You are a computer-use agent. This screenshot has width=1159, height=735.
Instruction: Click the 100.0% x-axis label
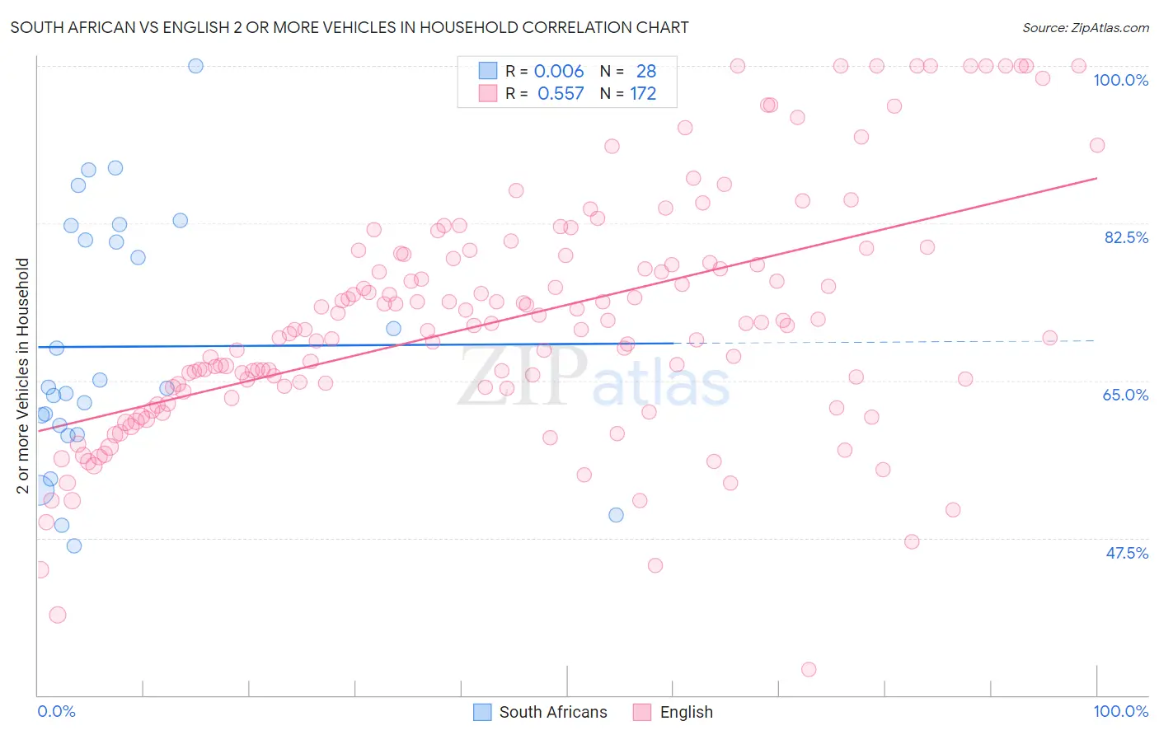tap(1120, 711)
